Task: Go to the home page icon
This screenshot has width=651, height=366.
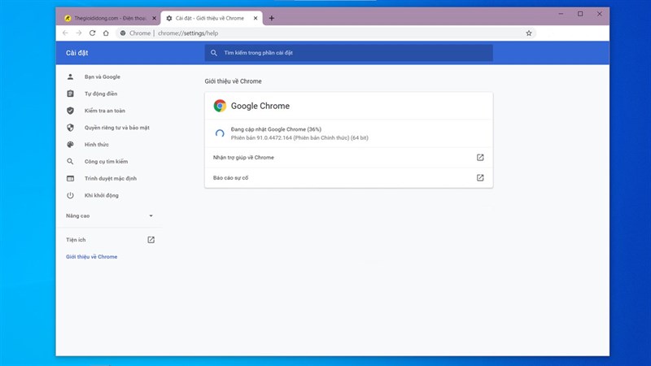Action: pos(106,33)
